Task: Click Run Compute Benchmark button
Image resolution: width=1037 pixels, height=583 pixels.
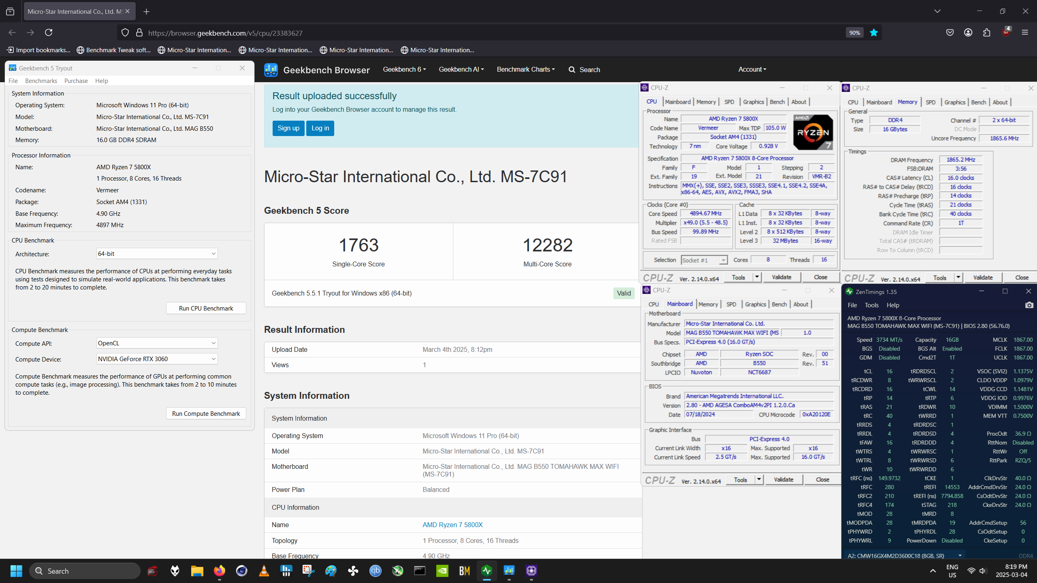Action: pyautogui.click(x=206, y=413)
